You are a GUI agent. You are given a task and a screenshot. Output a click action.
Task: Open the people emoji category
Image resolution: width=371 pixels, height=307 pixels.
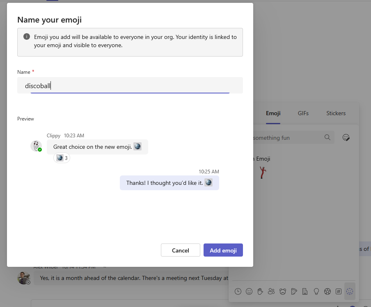click(x=271, y=291)
